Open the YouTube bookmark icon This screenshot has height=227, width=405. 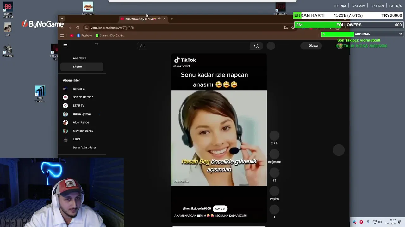72,36
